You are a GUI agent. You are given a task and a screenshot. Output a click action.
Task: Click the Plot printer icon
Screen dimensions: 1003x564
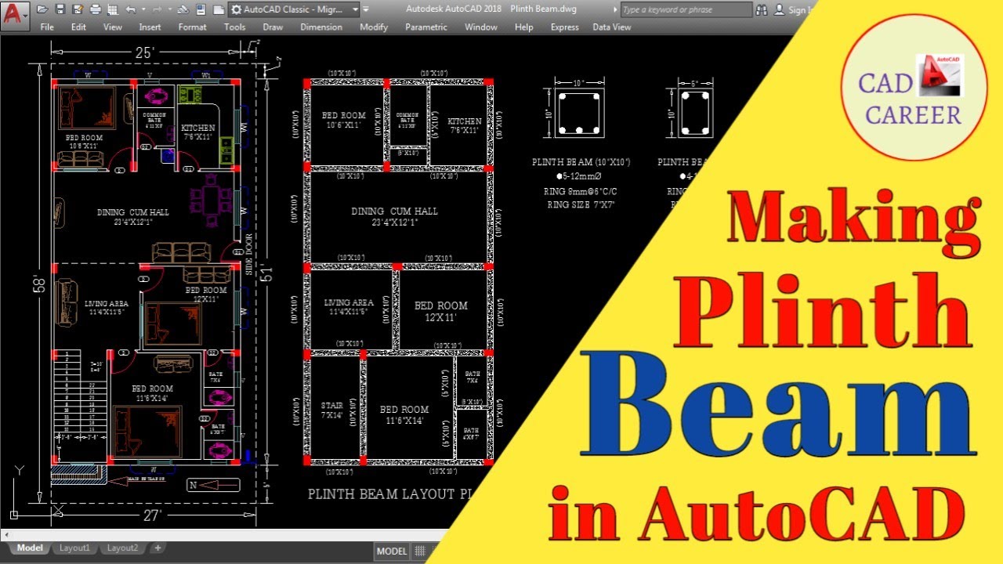(x=95, y=9)
